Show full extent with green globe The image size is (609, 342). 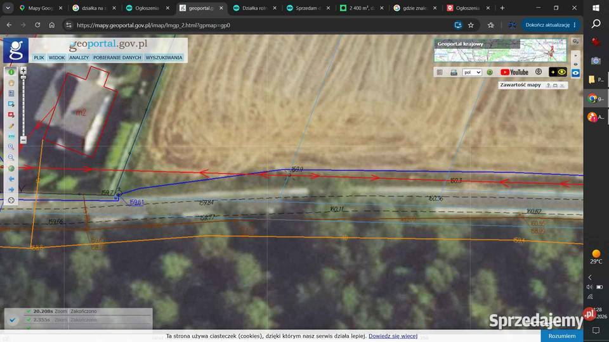(11, 168)
